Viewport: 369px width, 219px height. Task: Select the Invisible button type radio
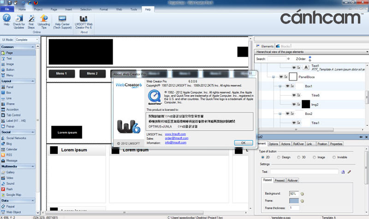(334, 157)
